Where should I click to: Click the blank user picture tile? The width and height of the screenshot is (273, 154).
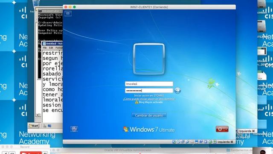click(x=149, y=59)
